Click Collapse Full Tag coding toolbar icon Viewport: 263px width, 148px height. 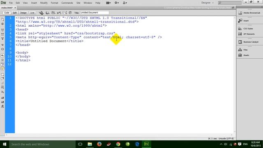click(x=2, y=30)
